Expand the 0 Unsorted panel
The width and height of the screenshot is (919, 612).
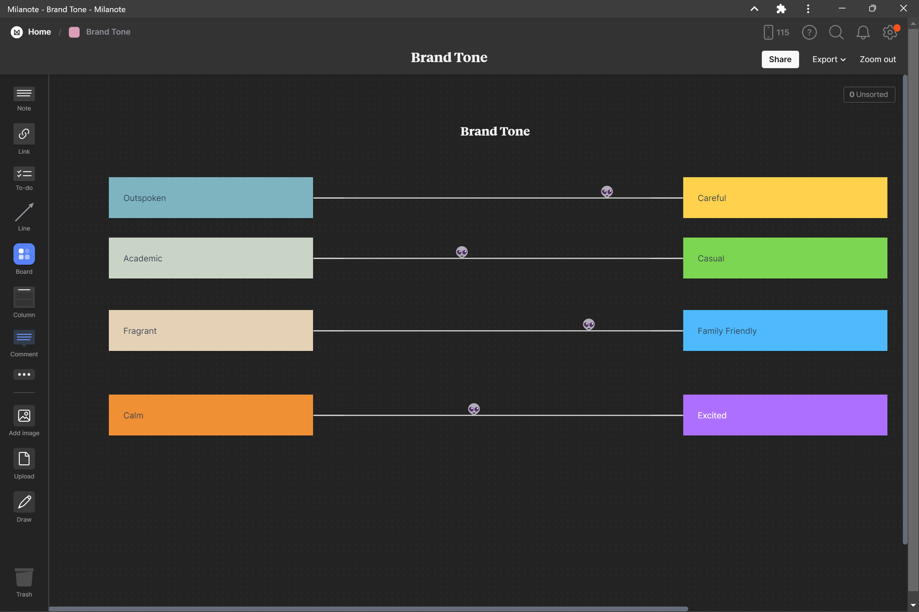[x=869, y=94]
